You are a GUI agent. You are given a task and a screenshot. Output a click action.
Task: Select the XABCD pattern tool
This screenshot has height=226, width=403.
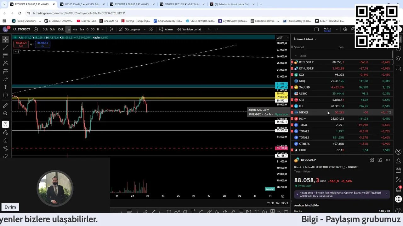pyautogui.click(x=5, y=63)
